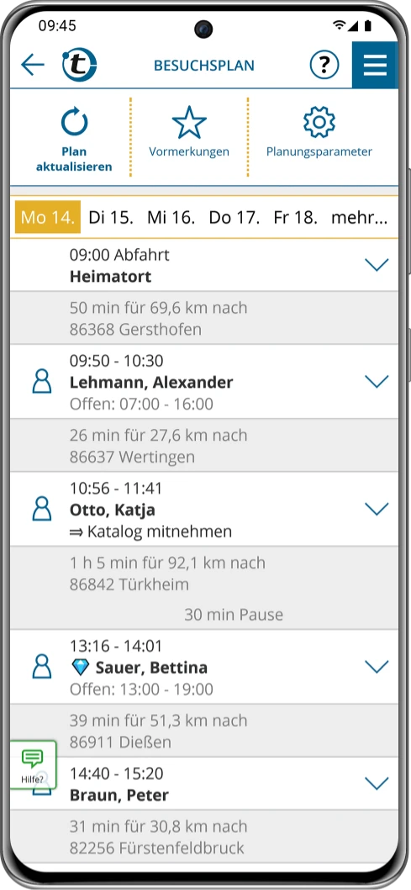Expand the Braun, Peter visit details
This screenshot has height=890, width=411.
coord(377,783)
